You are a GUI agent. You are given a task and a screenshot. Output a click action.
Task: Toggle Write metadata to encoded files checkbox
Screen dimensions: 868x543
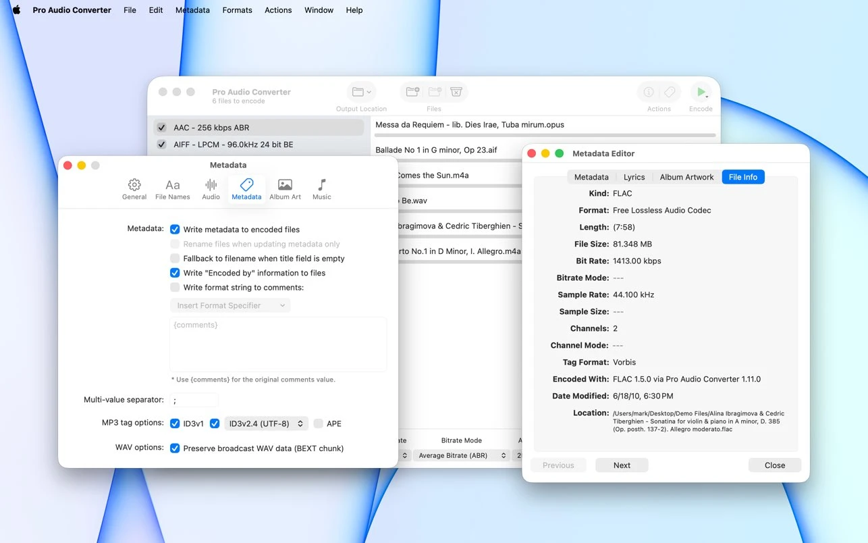point(175,230)
